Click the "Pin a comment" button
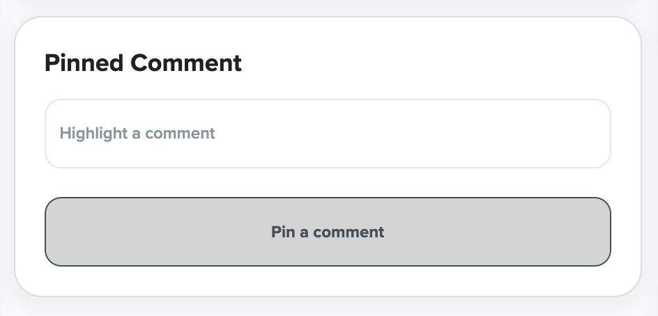Viewport: 658px width, 316px height. pos(328,232)
